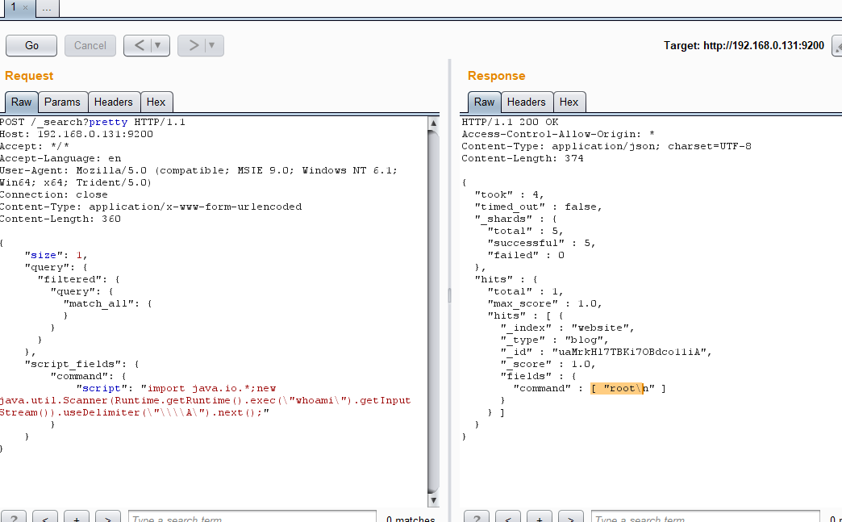Viewport: 842px width, 522px height.
Task: Click the request Content-Type urlencoded header
Action: [151, 207]
